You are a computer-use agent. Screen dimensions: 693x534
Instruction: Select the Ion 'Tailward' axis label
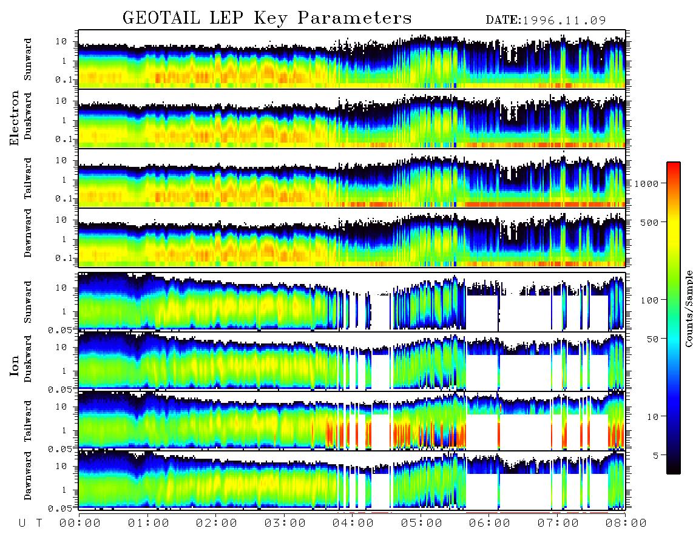(28, 421)
